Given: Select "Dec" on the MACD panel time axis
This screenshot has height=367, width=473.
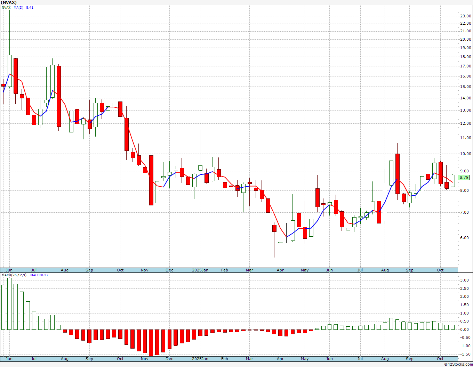Looking at the screenshot, I should [169, 359].
